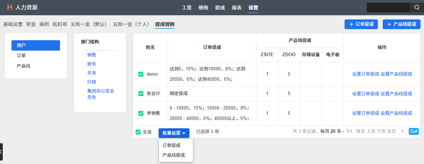Viewport: 424px width, 164px height.
Task: Open the 绩效 top navigation item
Action: [203, 8]
